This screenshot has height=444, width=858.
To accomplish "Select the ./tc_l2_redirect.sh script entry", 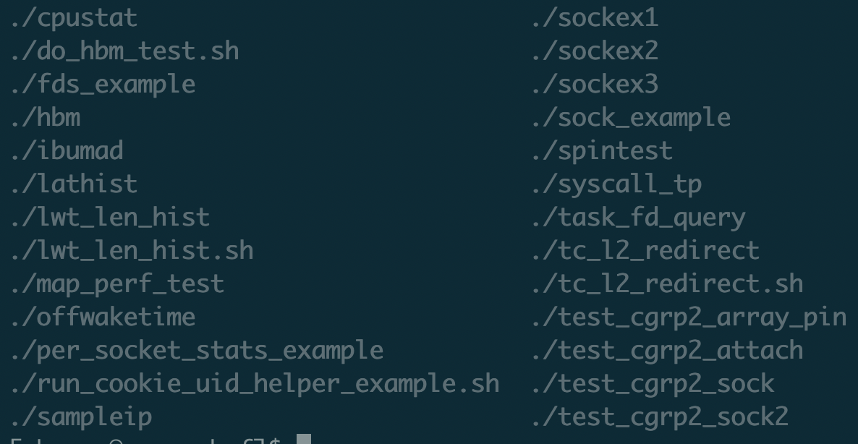I will [667, 283].
